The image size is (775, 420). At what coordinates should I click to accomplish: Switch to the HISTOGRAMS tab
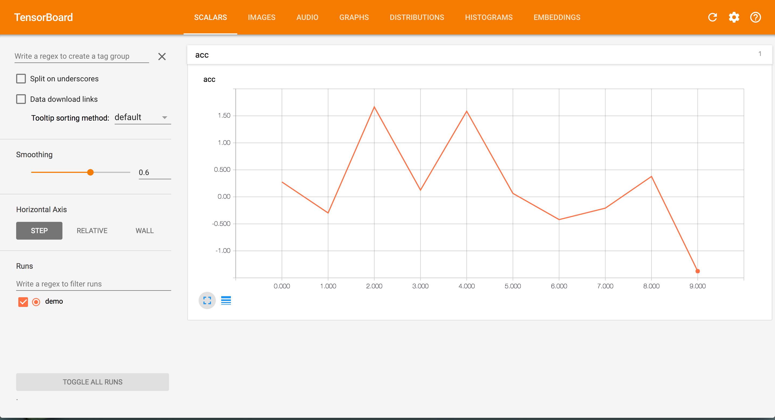pyautogui.click(x=489, y=17)
